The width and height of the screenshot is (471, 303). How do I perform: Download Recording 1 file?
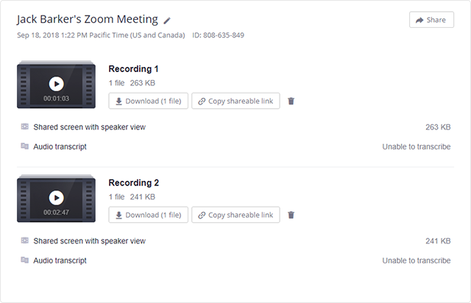pos(149,101)
